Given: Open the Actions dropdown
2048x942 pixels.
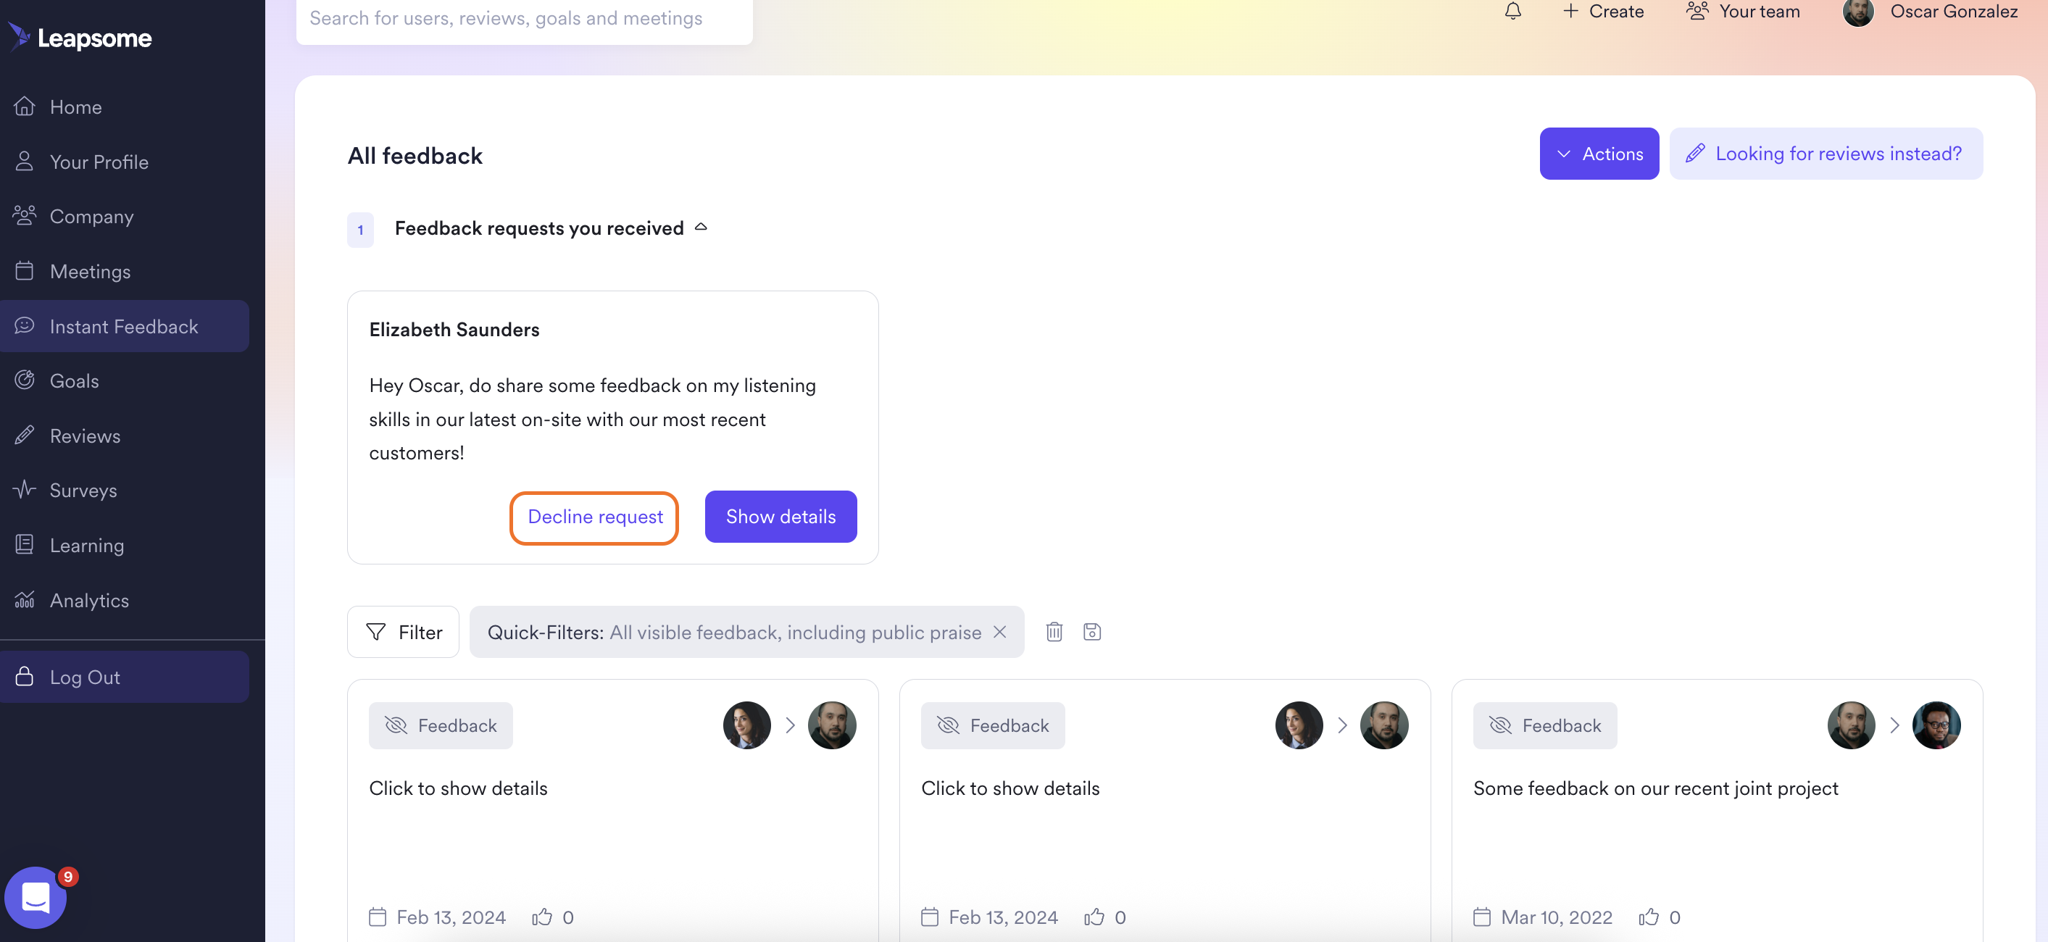Looking at the screenshot, I should pyautogui.click(x=1599, y=154).
